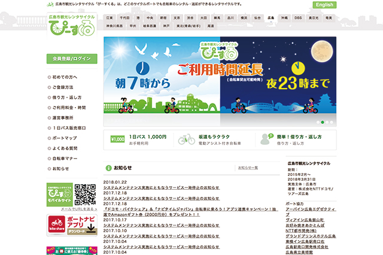Viewport: 383px width, 255px height.
Task: Select the first carousel indicator dot
Action: (x=318, y=122)
